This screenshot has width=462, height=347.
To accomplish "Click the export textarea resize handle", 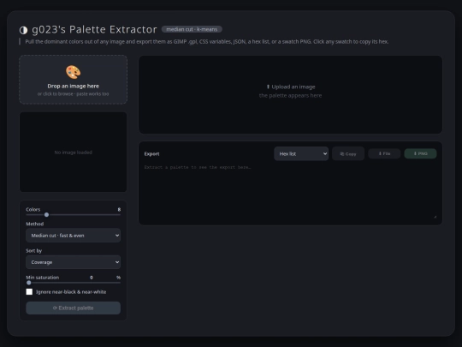I will (435, 217).
